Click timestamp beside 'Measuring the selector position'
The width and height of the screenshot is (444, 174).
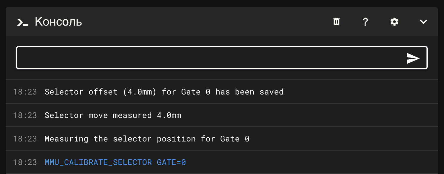click(25, 139)
